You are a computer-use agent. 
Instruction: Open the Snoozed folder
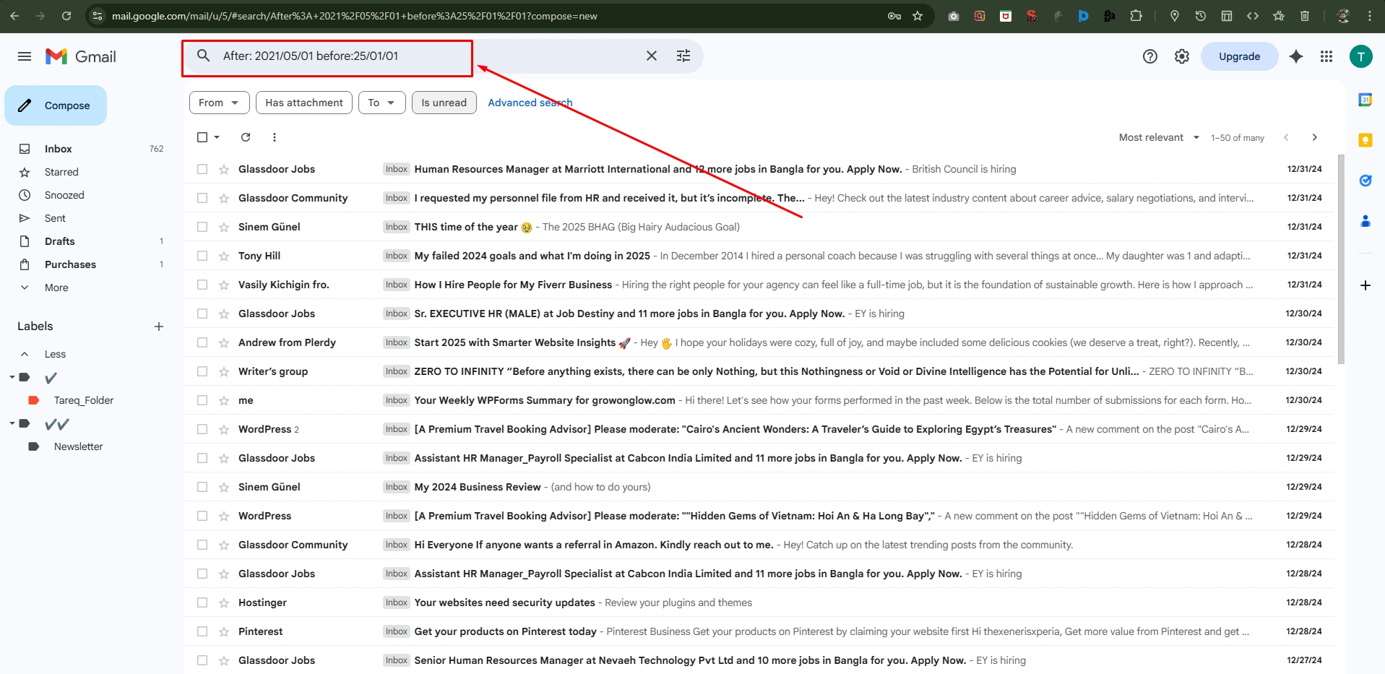click(64, 195)
